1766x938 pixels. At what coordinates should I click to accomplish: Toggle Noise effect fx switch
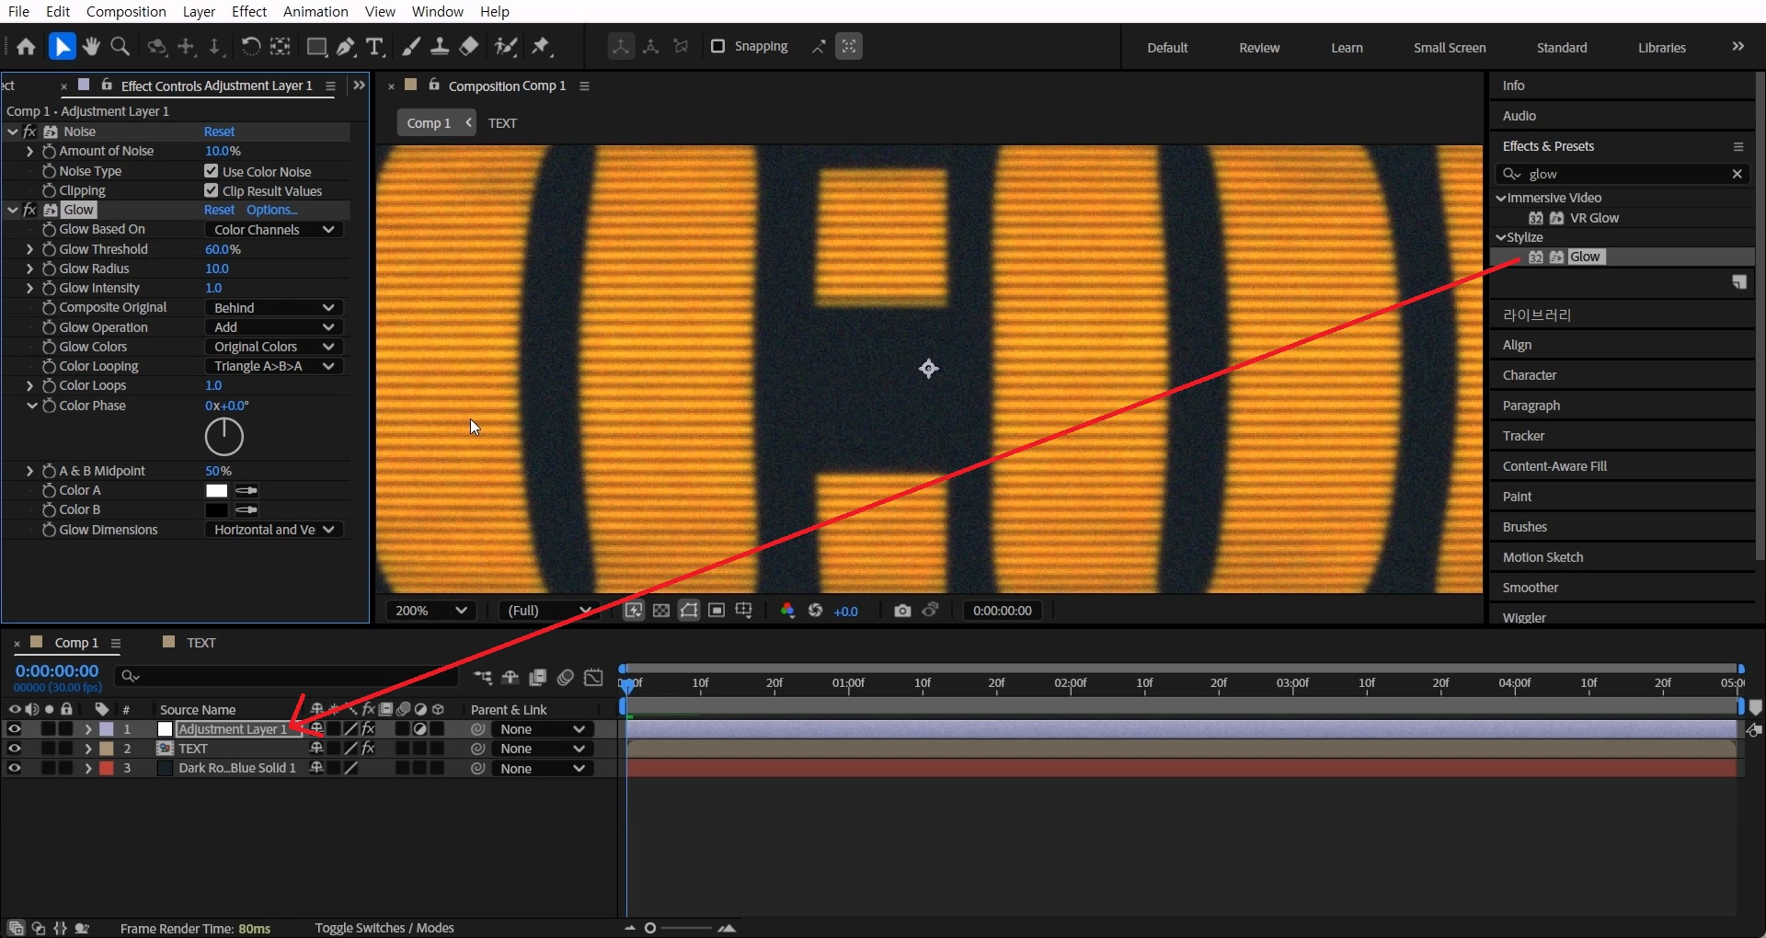[30, 132]
